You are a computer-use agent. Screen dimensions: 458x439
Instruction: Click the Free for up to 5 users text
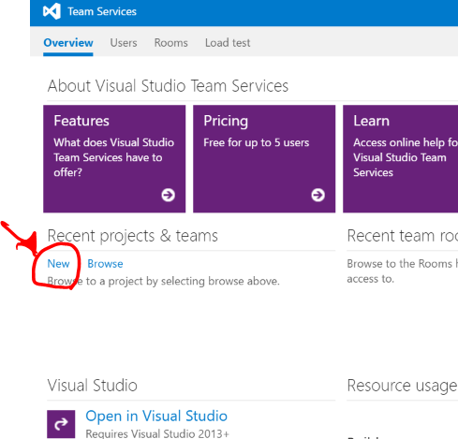coord(257,142)
